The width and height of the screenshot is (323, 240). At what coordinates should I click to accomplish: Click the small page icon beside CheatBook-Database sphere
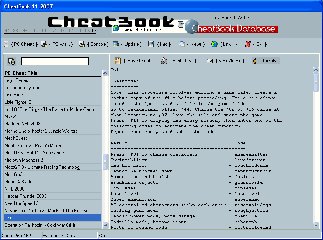click(x=181, y=24)
